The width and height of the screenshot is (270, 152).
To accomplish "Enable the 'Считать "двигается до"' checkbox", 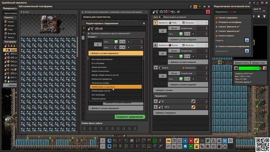I will 216,31.
